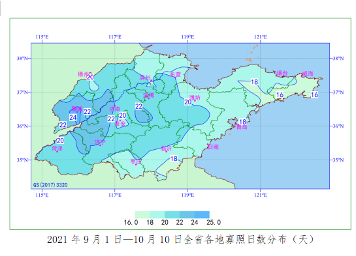
Task: Click the 威海 city label
Action: click(308, 74)
